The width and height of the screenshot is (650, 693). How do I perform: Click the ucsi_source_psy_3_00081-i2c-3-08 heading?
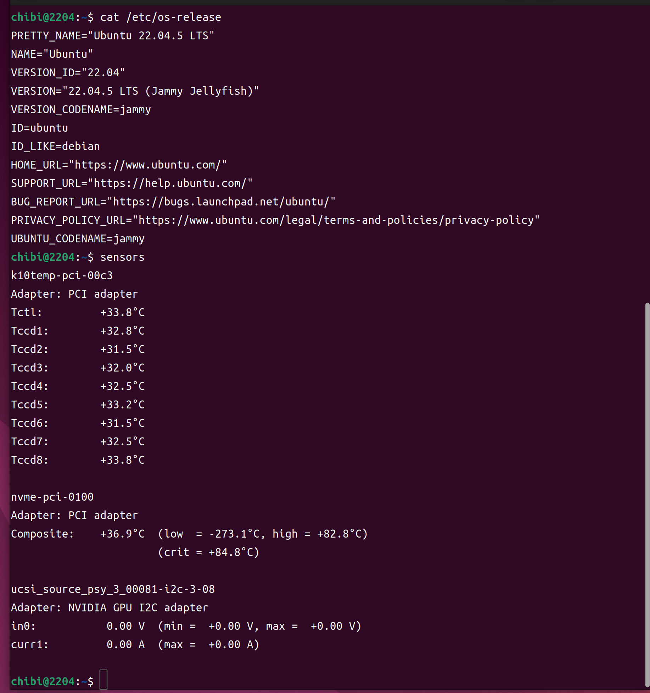pos(113,589)
